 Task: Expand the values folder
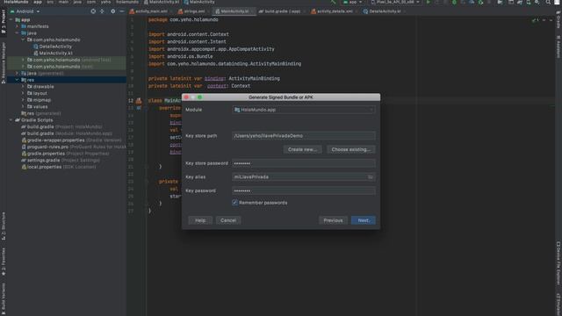point(23,106)
